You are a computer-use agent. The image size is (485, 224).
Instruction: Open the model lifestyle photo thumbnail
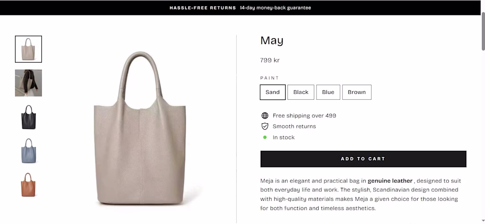[x=29, y=83]
